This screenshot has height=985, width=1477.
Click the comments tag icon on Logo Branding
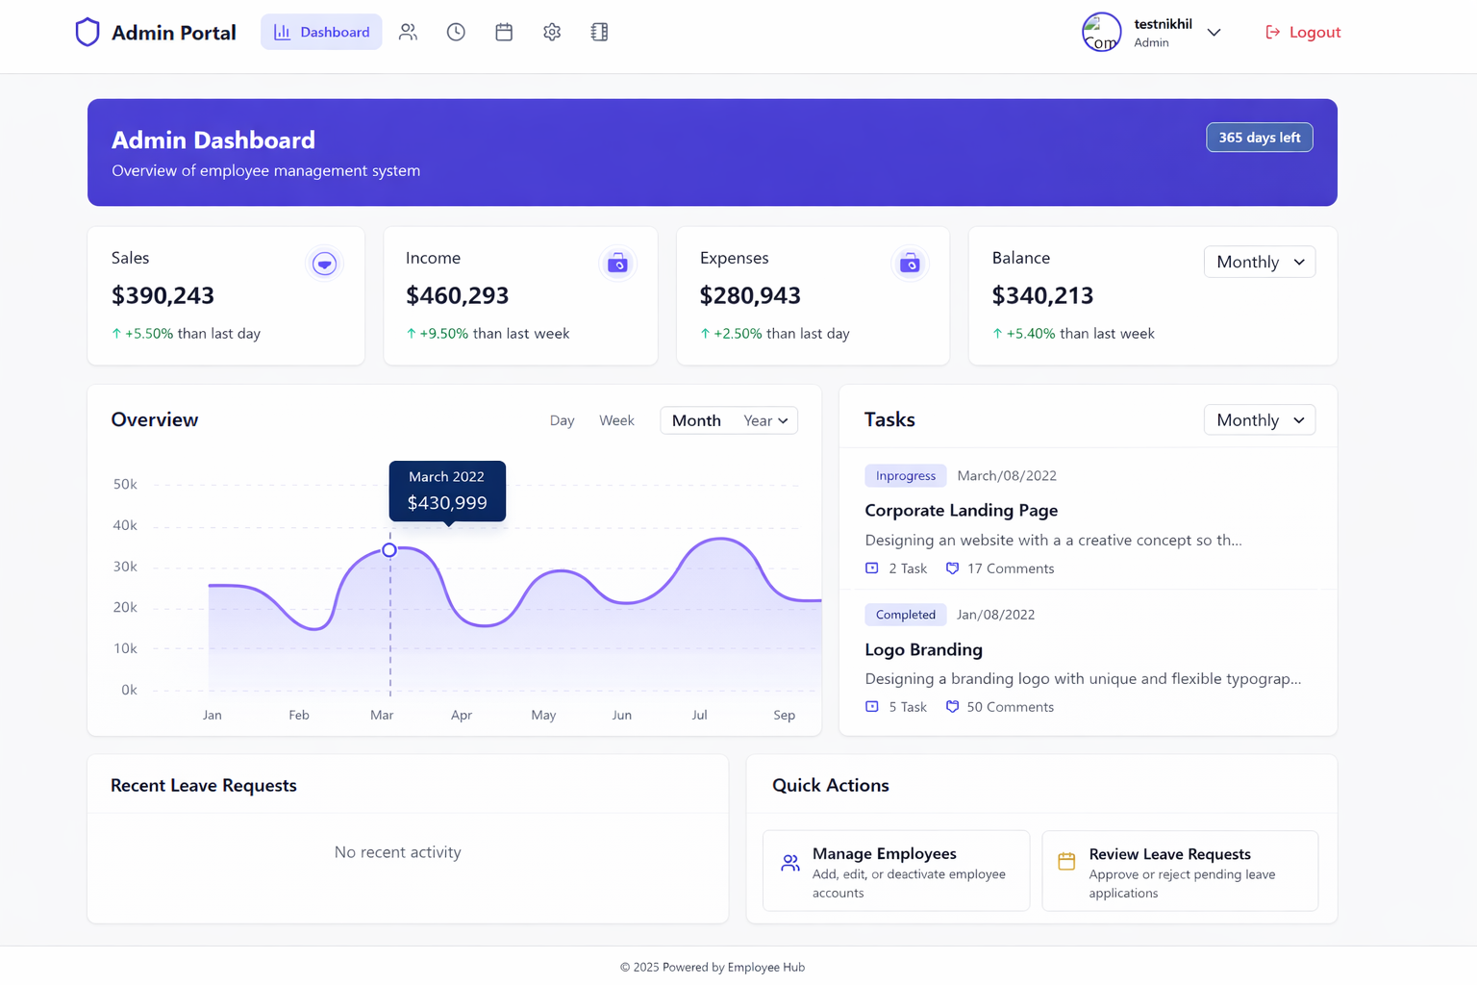[x=952, y=706]
